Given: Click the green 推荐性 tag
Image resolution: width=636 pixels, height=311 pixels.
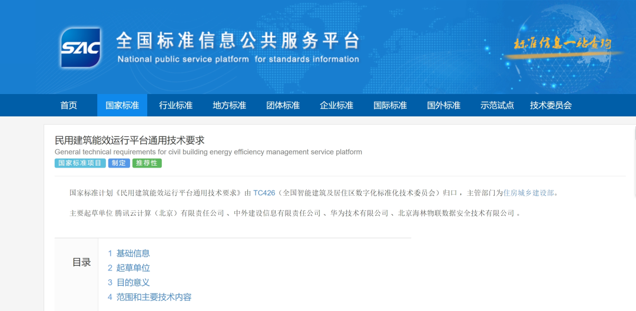Looking at the screenshot, I should 147,163.
